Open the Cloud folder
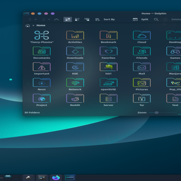This screenshot has height=181, width=181. [x=142, y=37]
